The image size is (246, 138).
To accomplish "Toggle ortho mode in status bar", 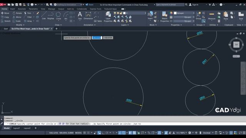I will [x=103, y=133].
